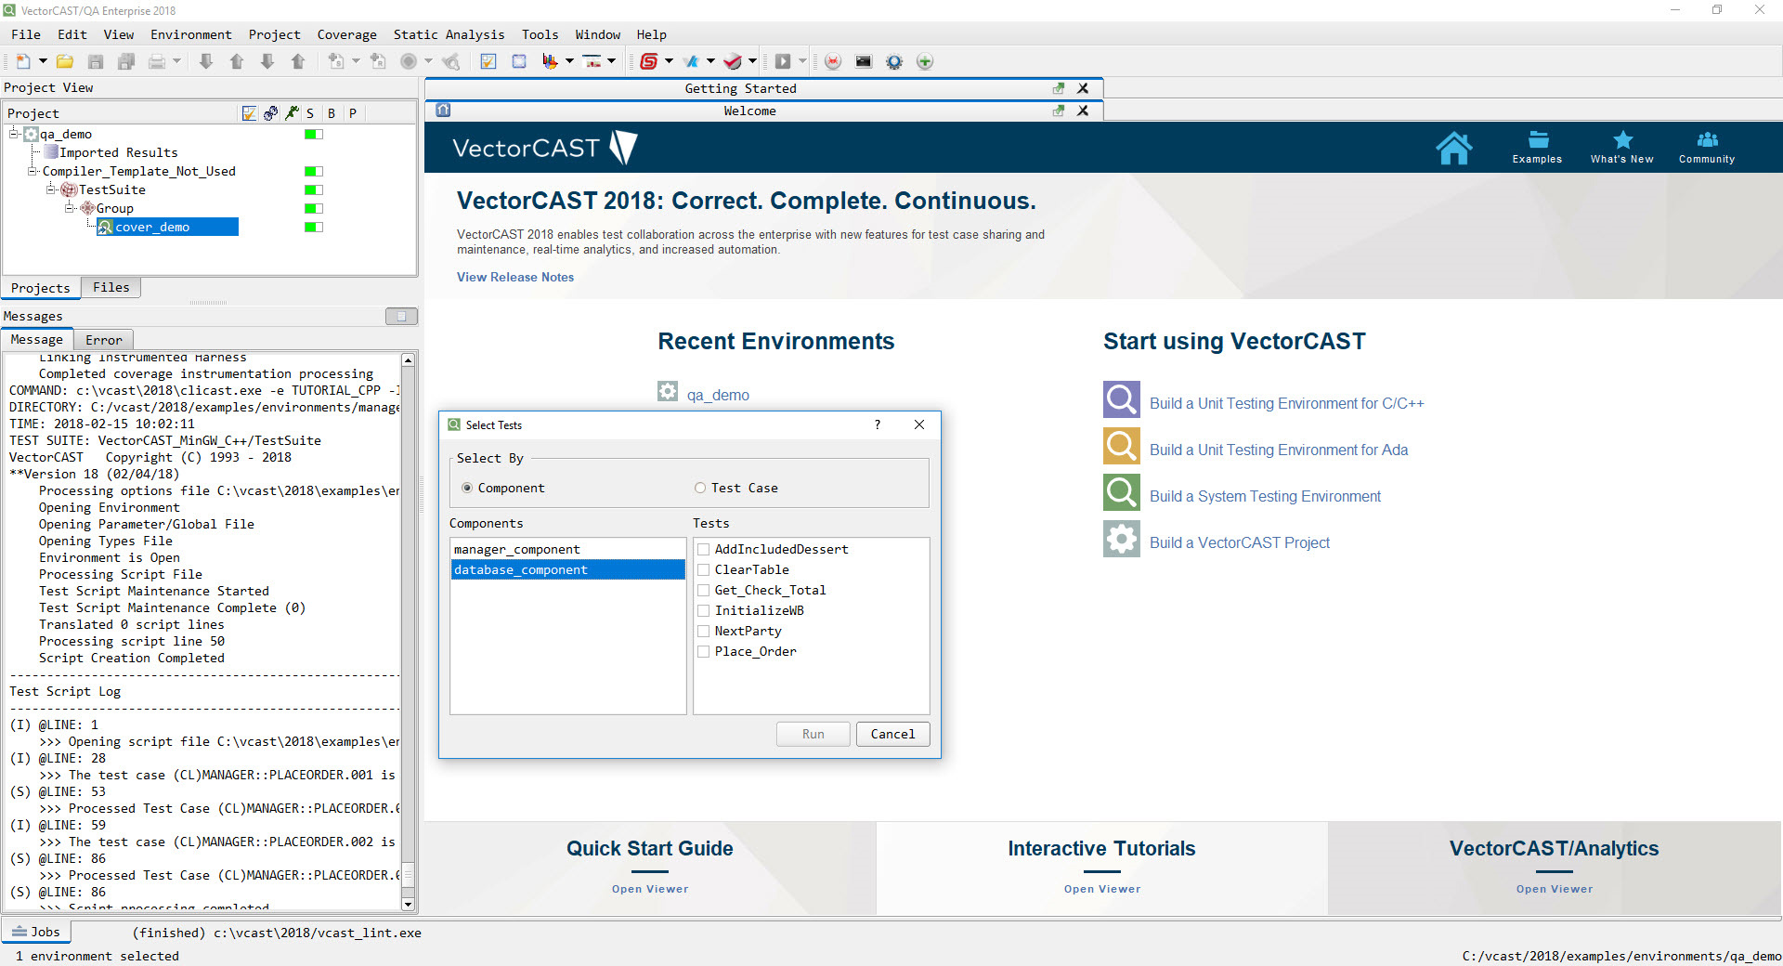Click the green tool icon in Project header

(x=292, y=113)
